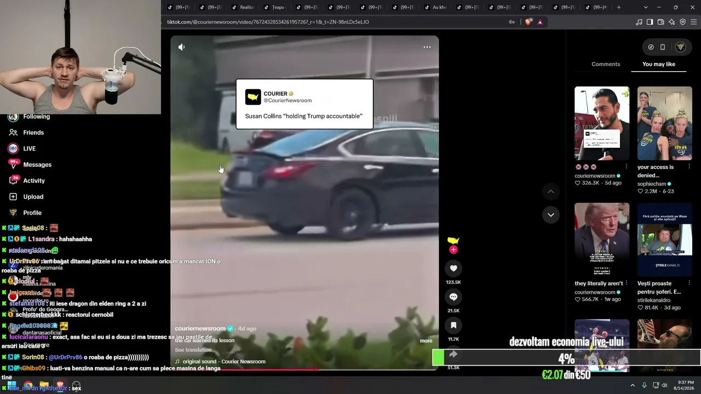Go to the previous video with up chevron

click(x=550, y=192)
